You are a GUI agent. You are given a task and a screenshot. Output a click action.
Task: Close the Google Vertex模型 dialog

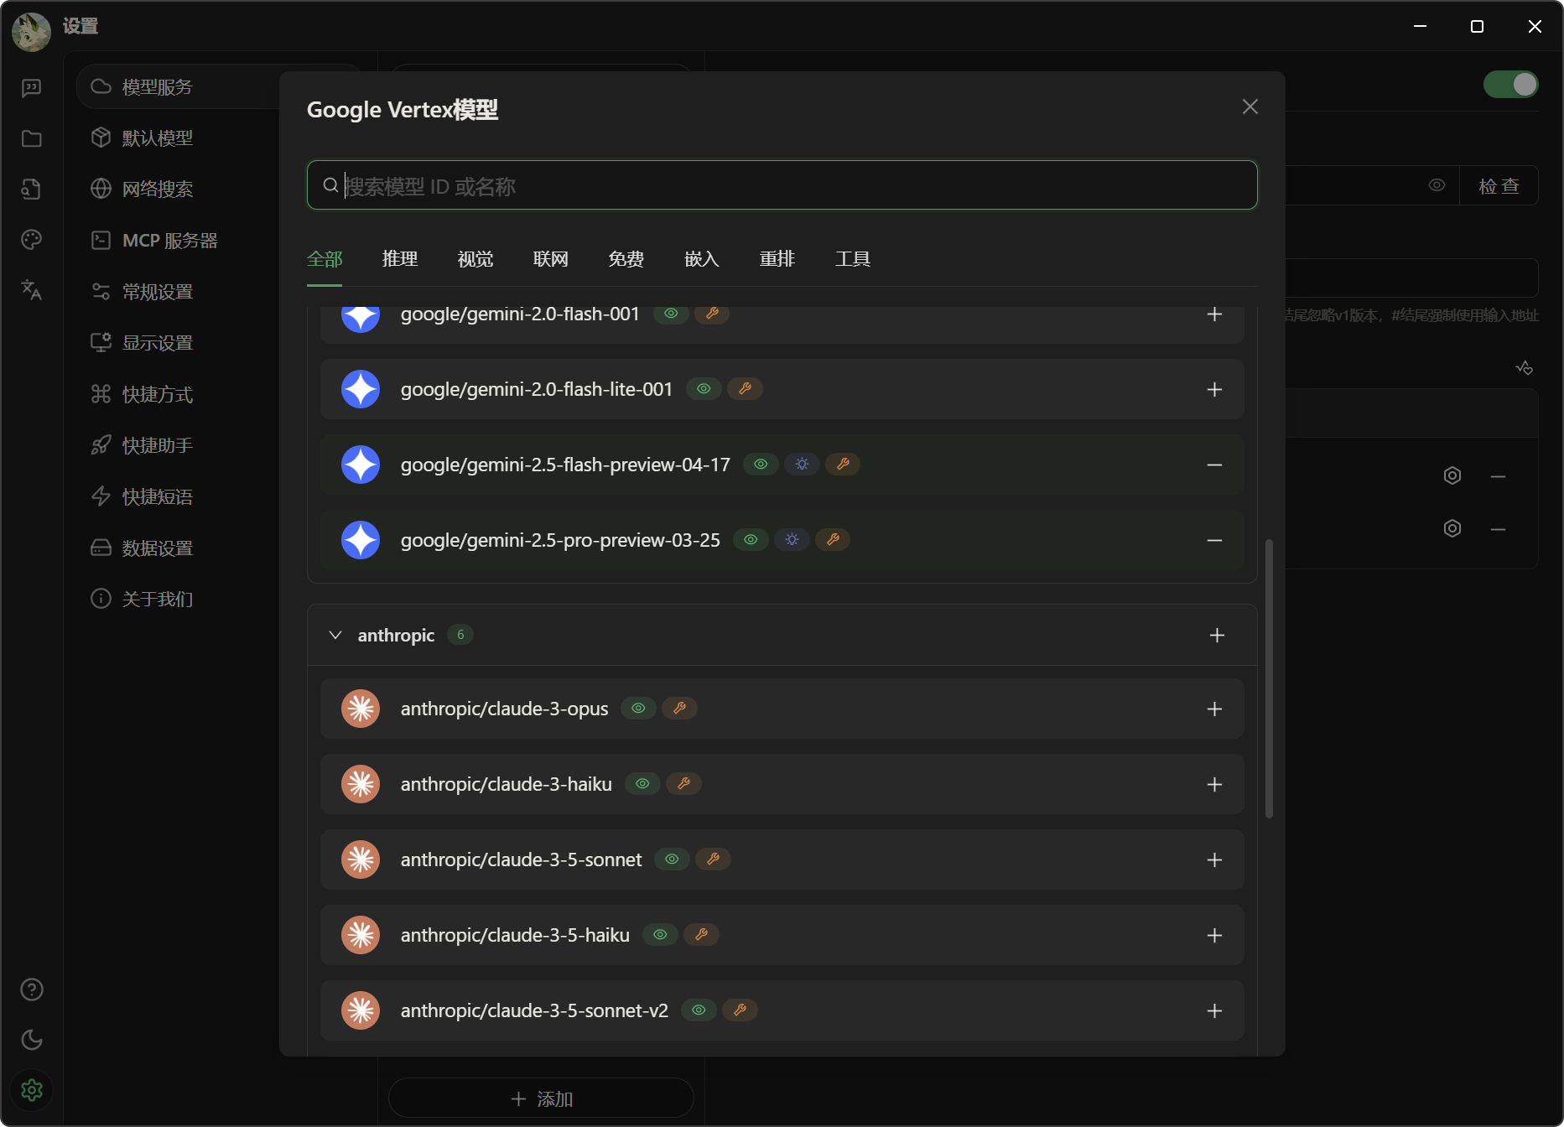(1250, 106)
